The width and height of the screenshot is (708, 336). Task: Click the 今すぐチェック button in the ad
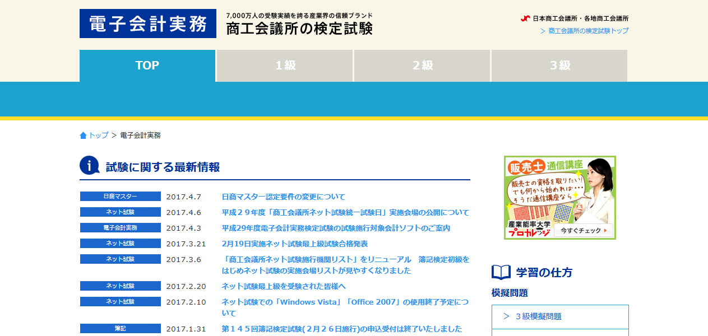(x=584, y=231)
